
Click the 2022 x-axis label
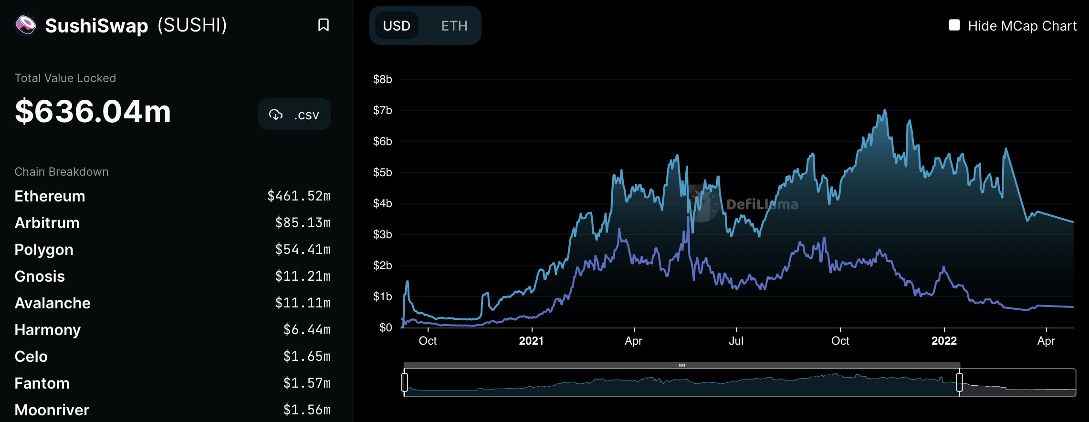pyautogui.click(x=944, y=341)
